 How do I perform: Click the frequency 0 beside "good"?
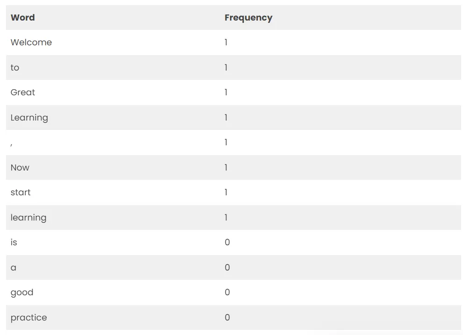point(227,292)
